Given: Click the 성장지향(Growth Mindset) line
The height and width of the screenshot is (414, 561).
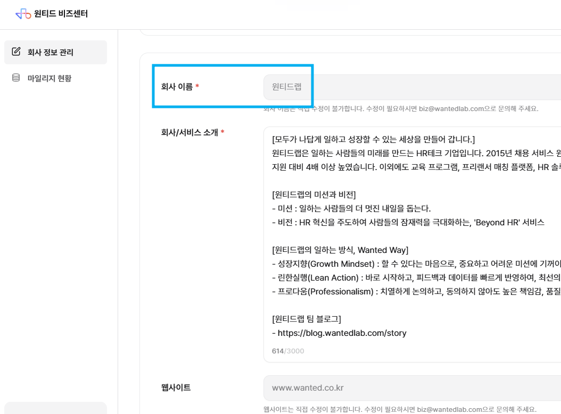Looking at the screenshot, I should click(x=416, y=264).
